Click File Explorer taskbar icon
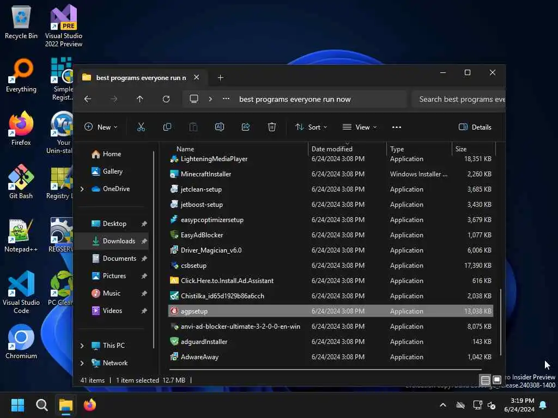This screenshot has height=418, width=558. 66,405
